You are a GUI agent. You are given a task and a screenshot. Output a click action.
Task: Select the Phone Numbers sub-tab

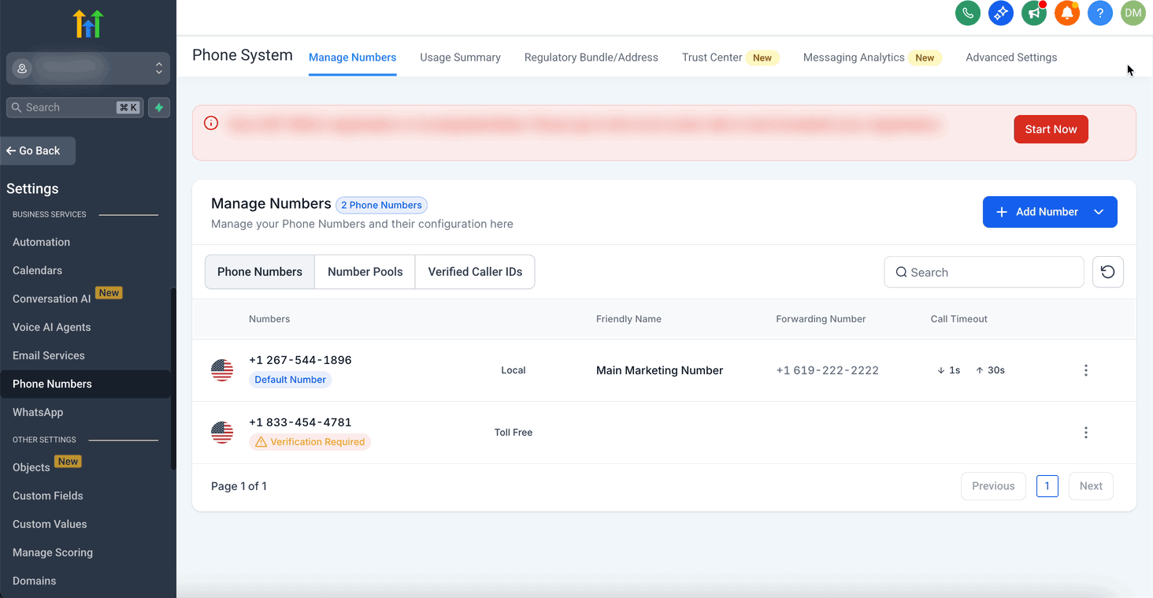pos(260,272)
